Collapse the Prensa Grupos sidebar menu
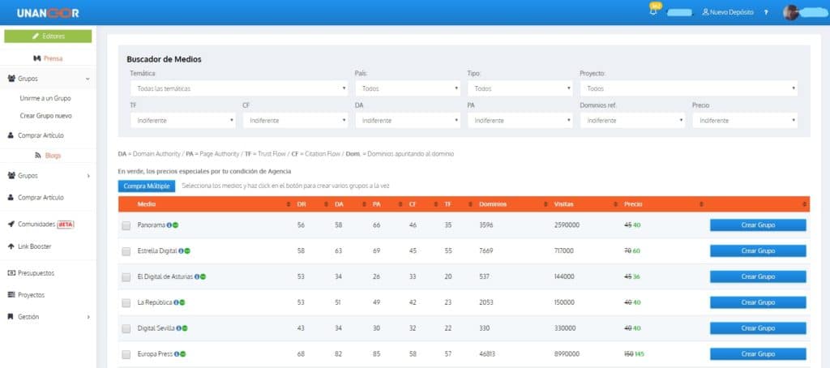The height and width of the screenshot is (368, 830). coord(48,79)
